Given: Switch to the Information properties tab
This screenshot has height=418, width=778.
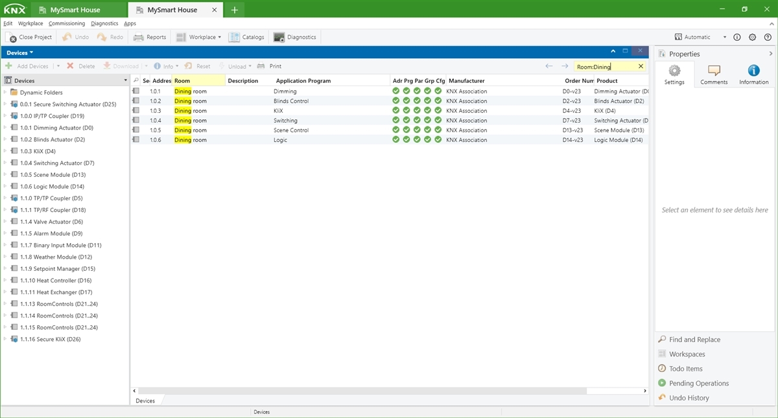Looking at the screenshot, I should click(753, 75).
